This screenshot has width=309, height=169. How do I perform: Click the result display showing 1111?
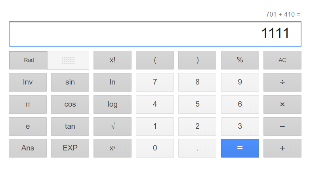tap(154, 34)
